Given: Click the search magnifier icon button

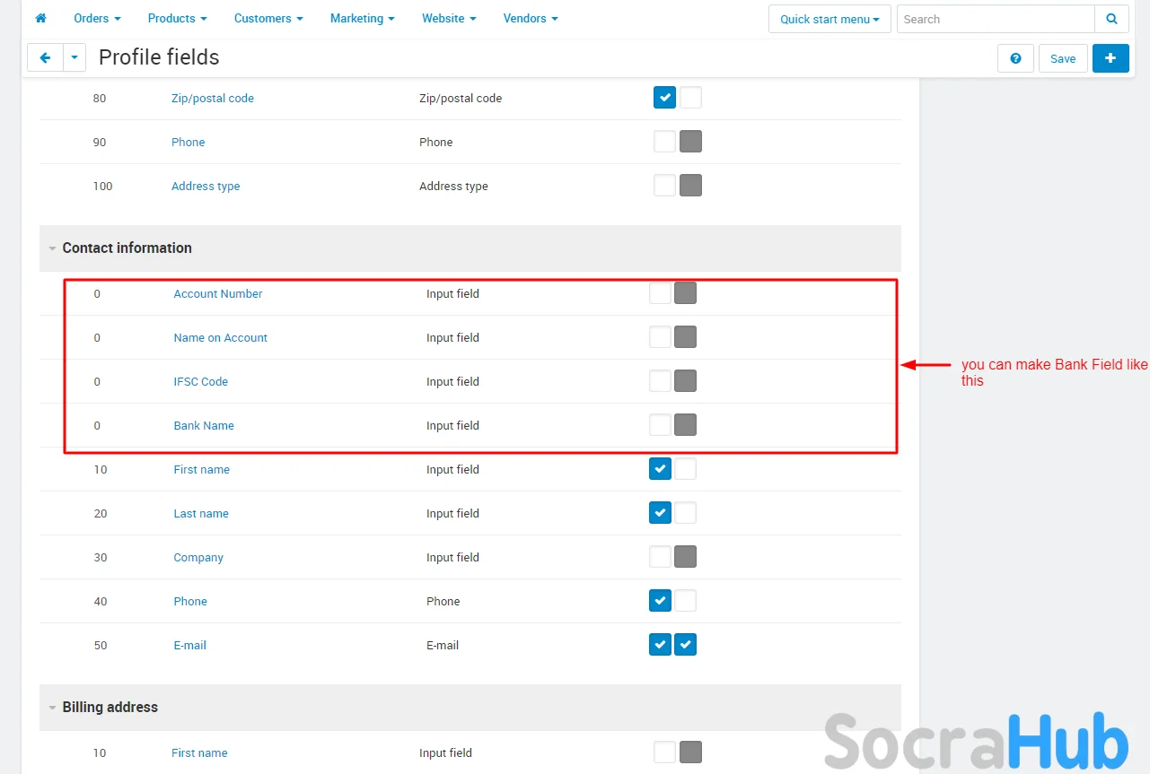Looking at the screenshot, I should (1111, 19).
